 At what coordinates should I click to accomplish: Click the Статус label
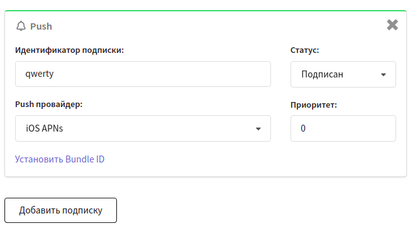pyautogui.click(x=304, y=50)
